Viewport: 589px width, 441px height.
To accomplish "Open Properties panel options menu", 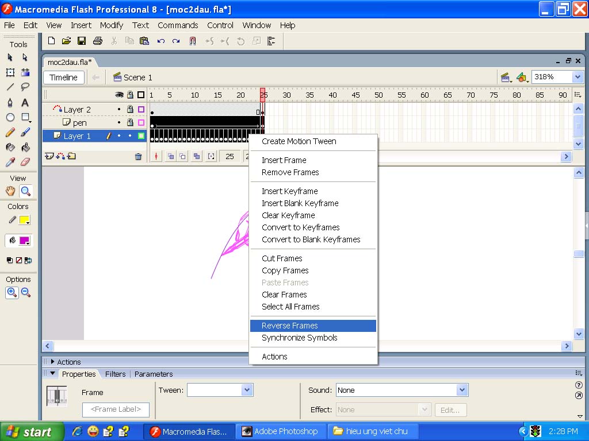I will (579, 373).
